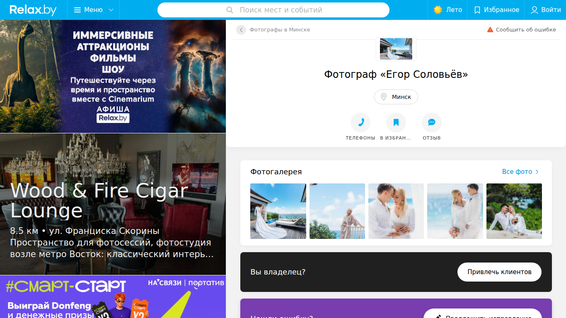Click the sun icon labeled Лето
The width and height of the screenshot is (566, 318).
(438, 10)
